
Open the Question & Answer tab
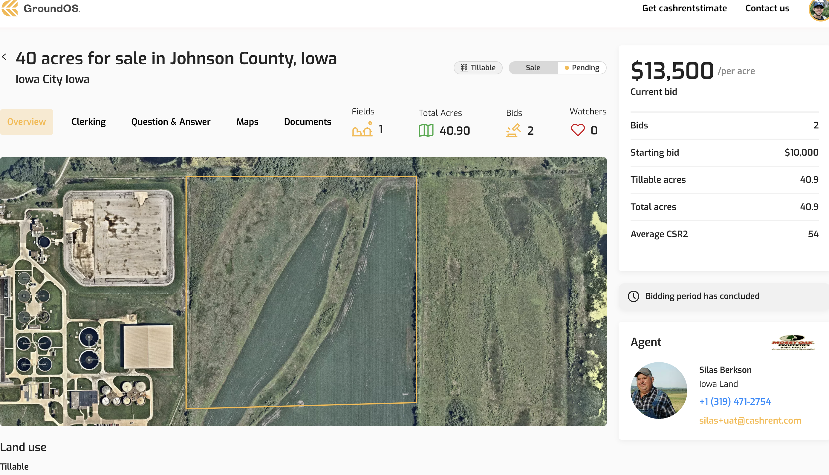(171, 122)
